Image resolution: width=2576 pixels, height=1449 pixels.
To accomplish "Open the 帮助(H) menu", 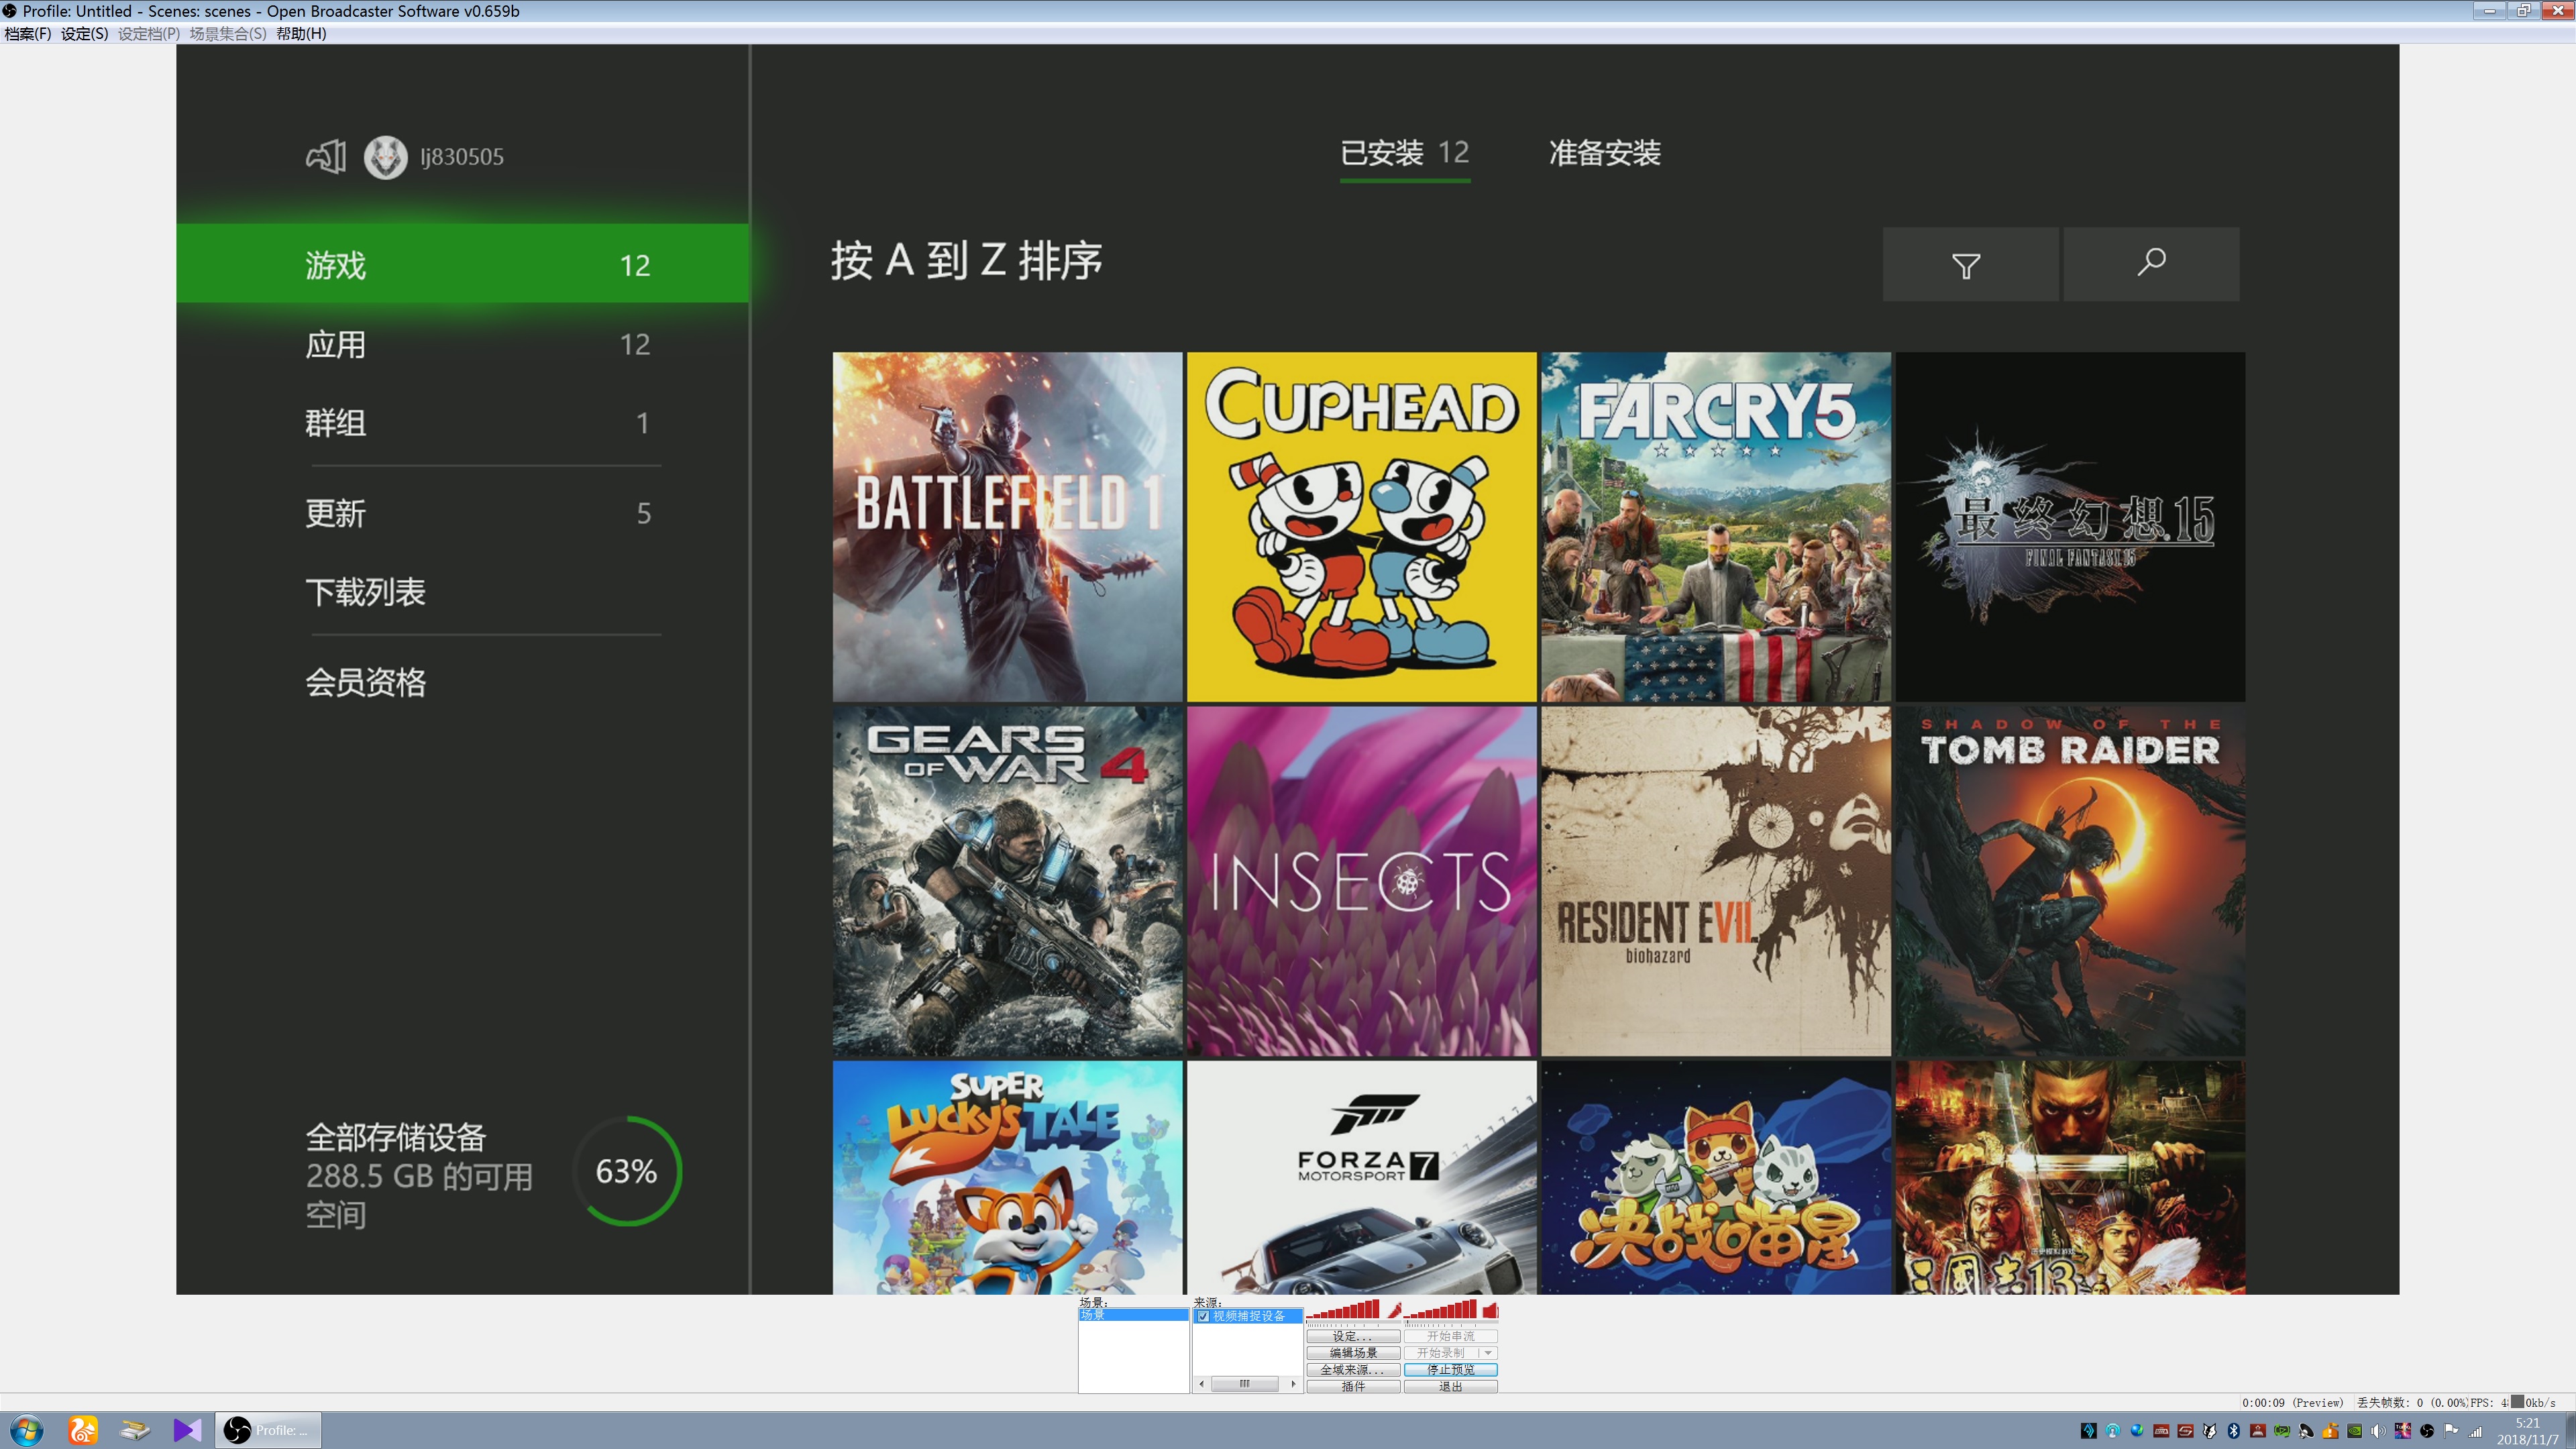I will point(301,34).
